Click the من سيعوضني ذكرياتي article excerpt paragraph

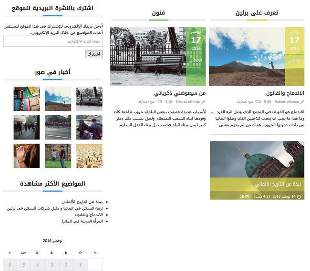[160, 119]
